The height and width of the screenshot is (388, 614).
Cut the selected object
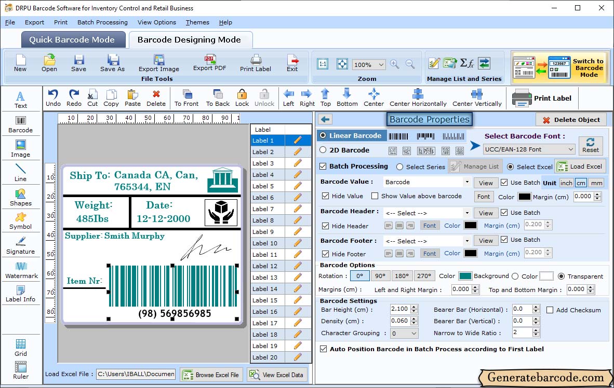point(92,98)
